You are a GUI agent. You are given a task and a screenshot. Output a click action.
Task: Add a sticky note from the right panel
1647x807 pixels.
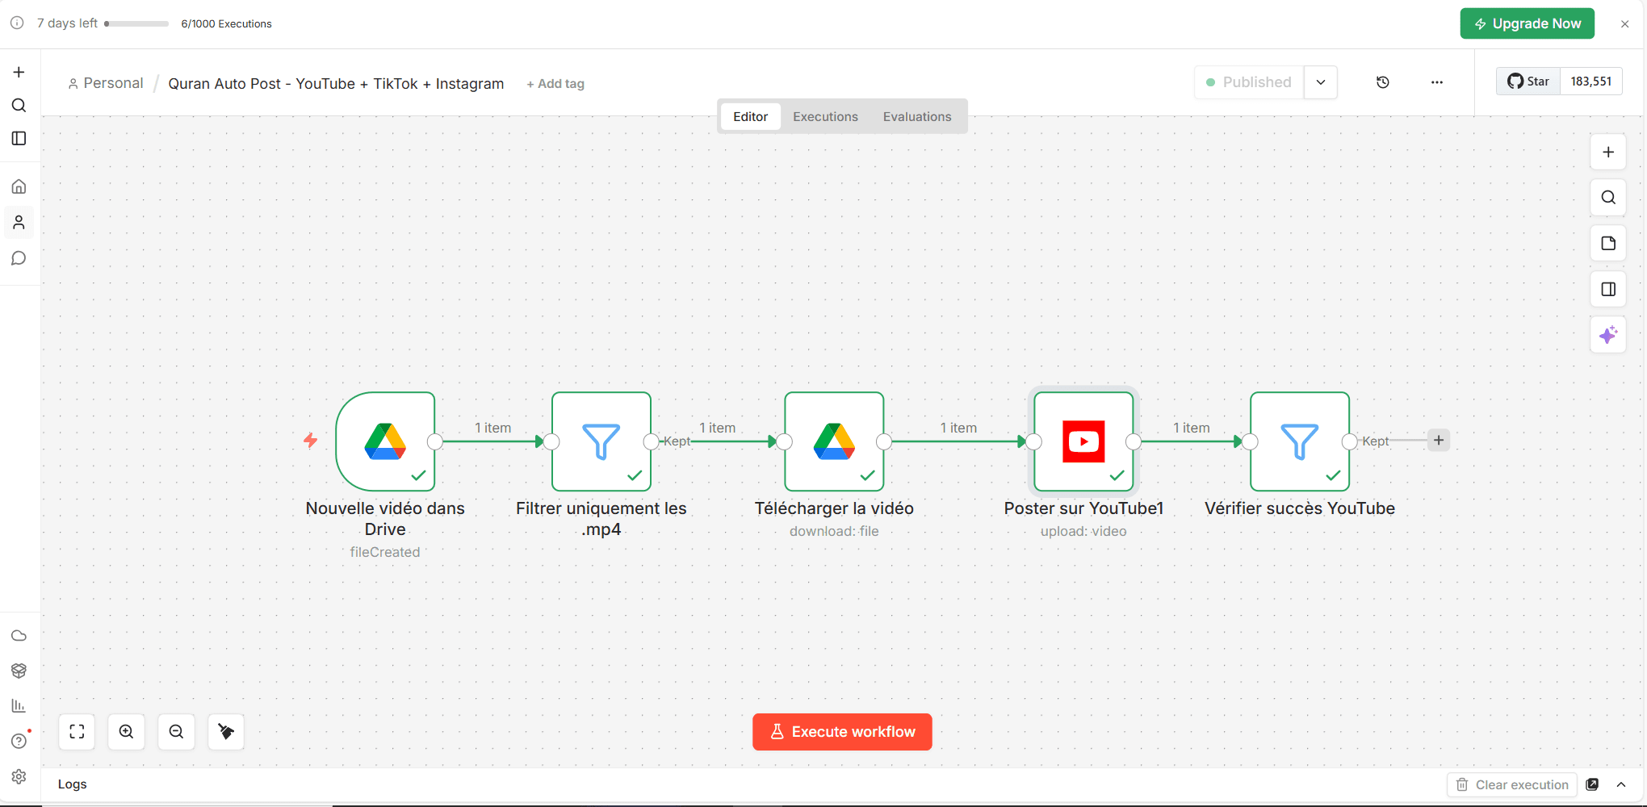(1608, 243)
